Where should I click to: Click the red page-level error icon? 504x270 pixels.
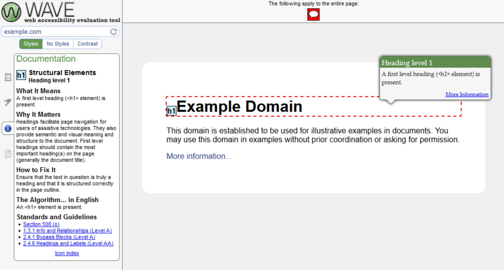click(x=314, y=15)
